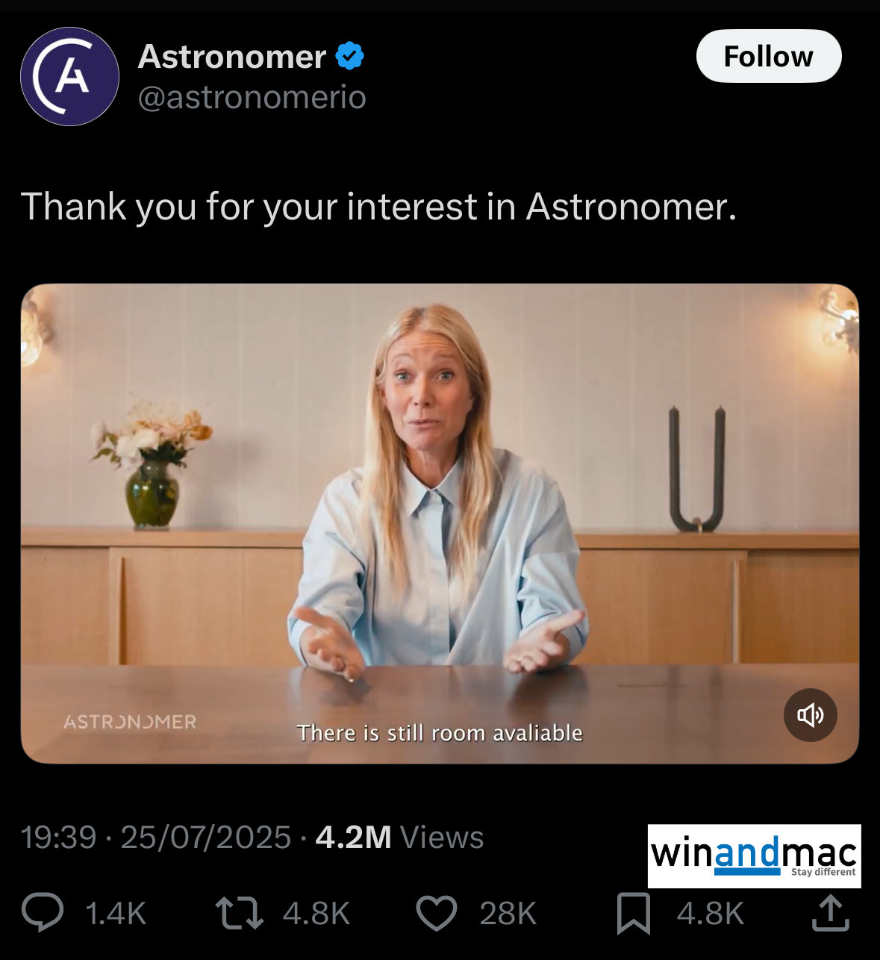Like the post with heart icon

tap(436, 913)
